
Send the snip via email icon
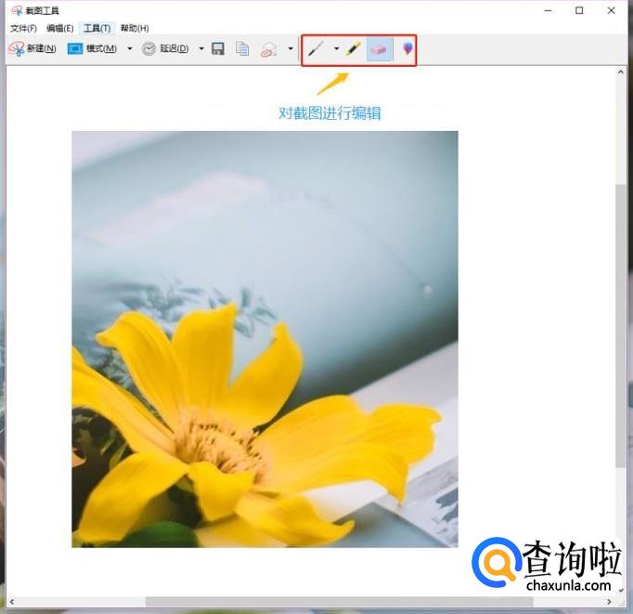[269, 48]
